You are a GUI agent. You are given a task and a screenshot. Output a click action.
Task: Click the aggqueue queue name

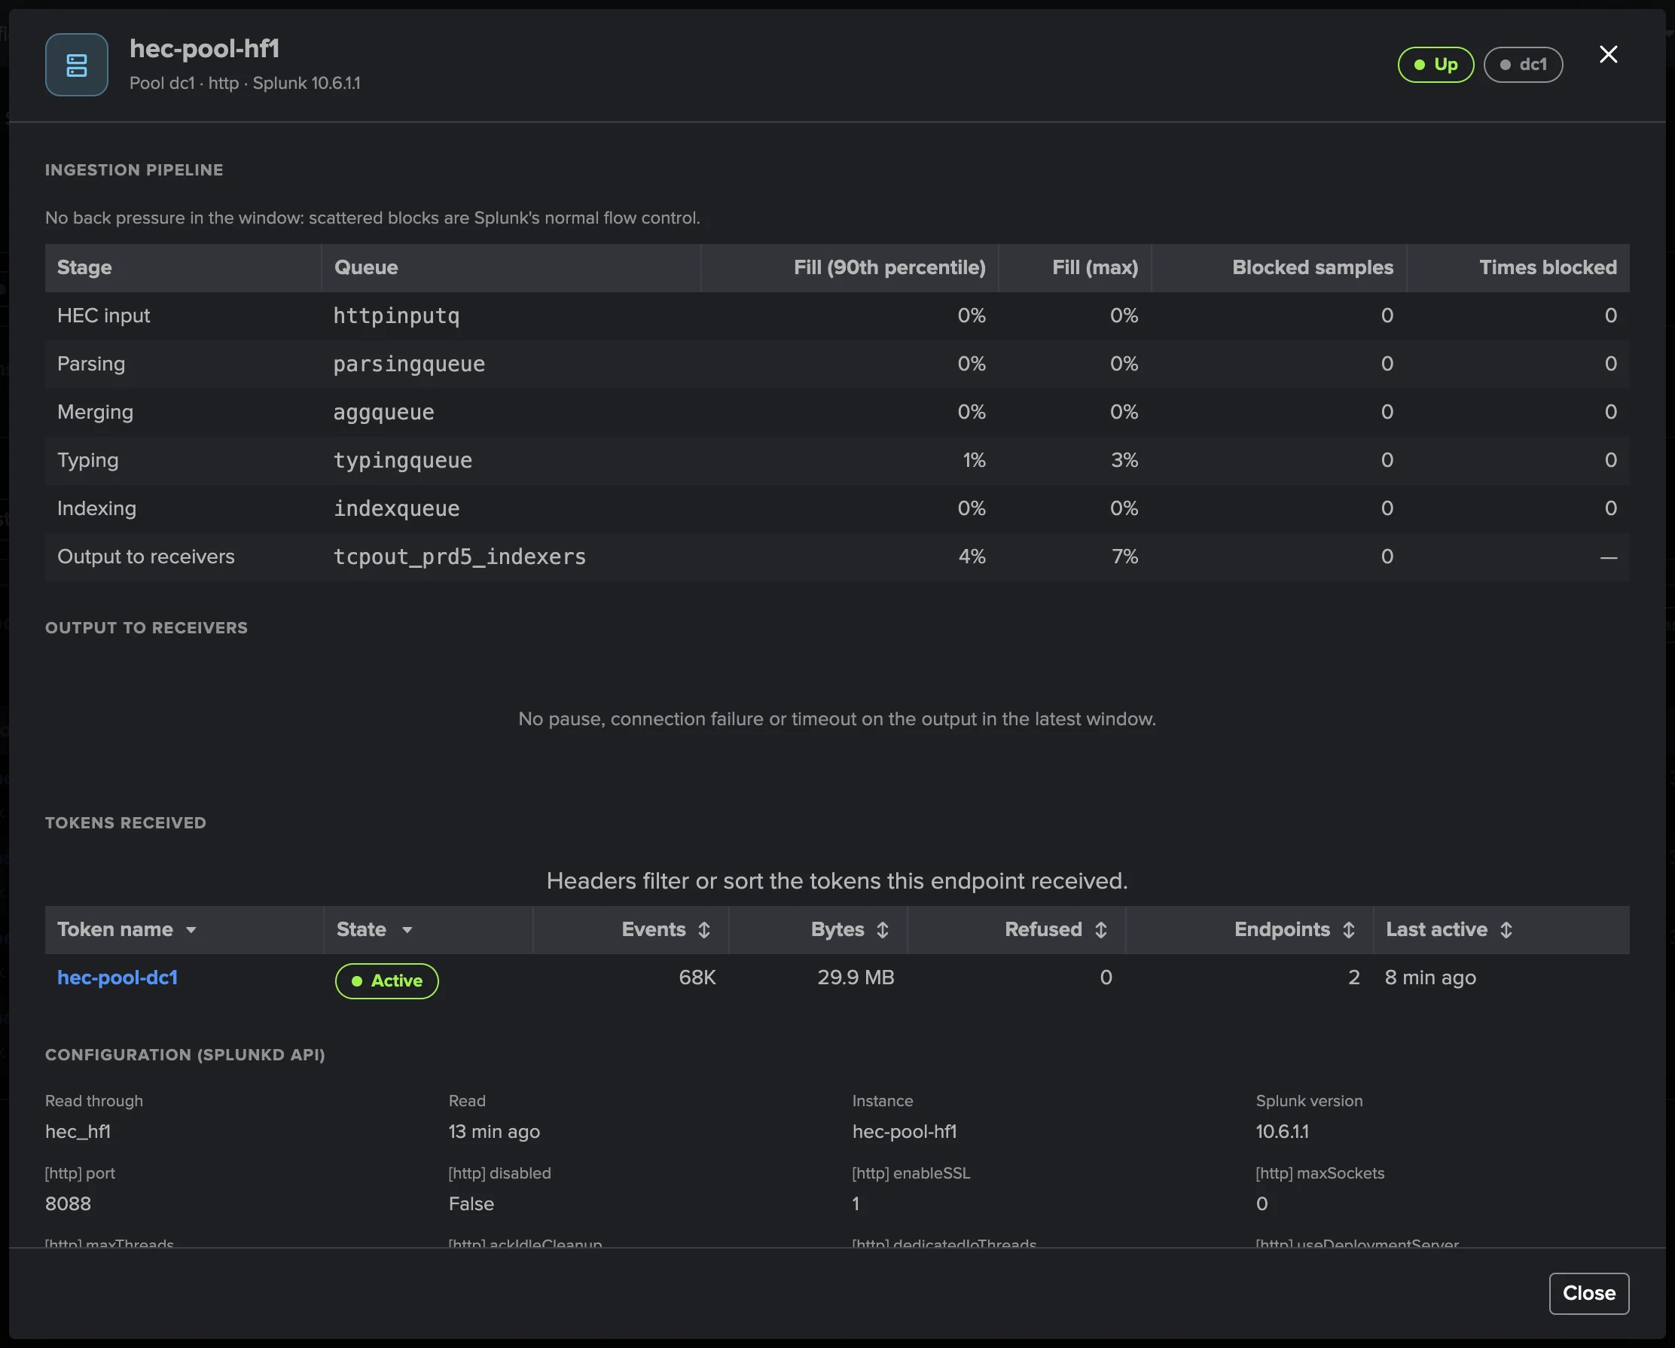tap(384, 413)
